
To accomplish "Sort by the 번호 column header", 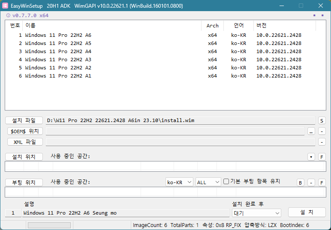I will coord(15,26).
